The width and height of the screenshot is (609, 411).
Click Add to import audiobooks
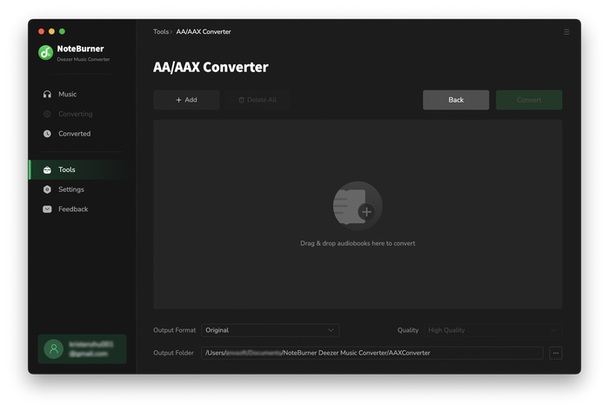click(186, 100)
